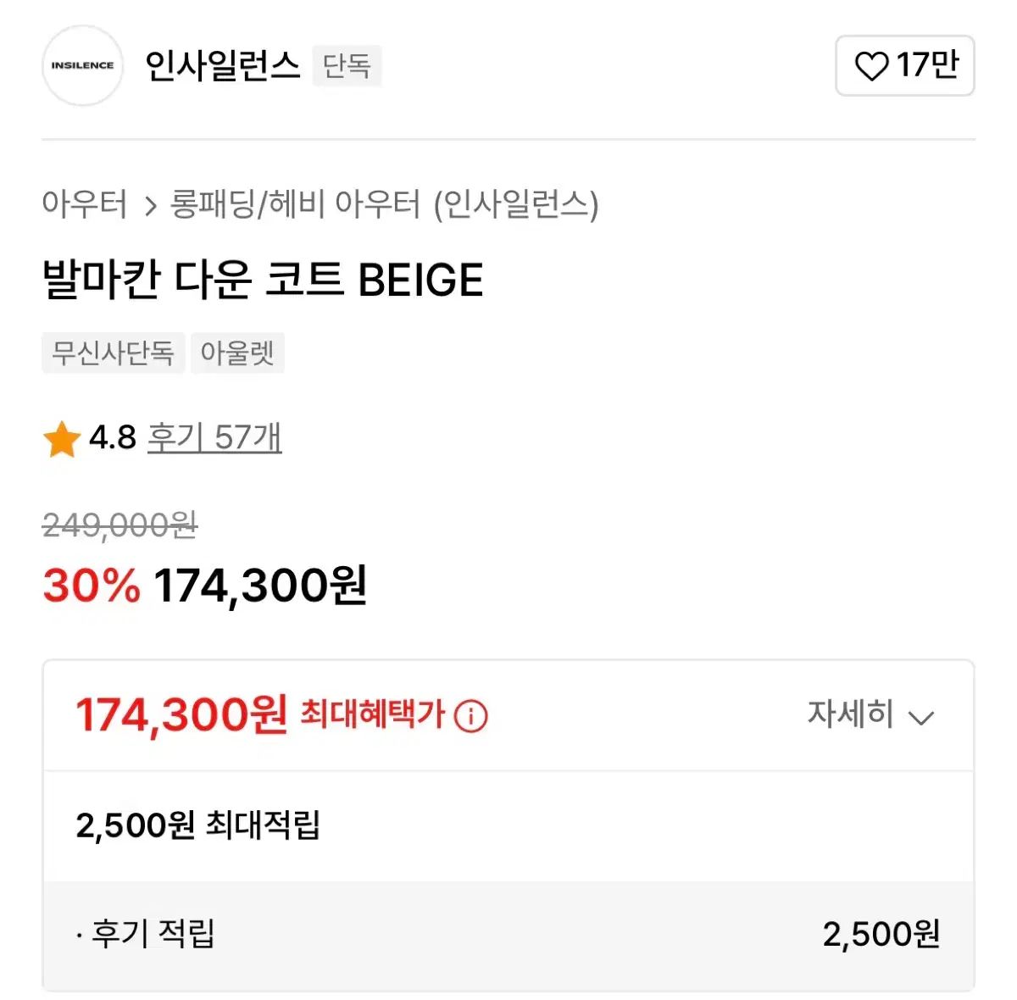1017x1000 pixels.
Task: Open the 인사일런스 brand page
Action: pos(222,66)
